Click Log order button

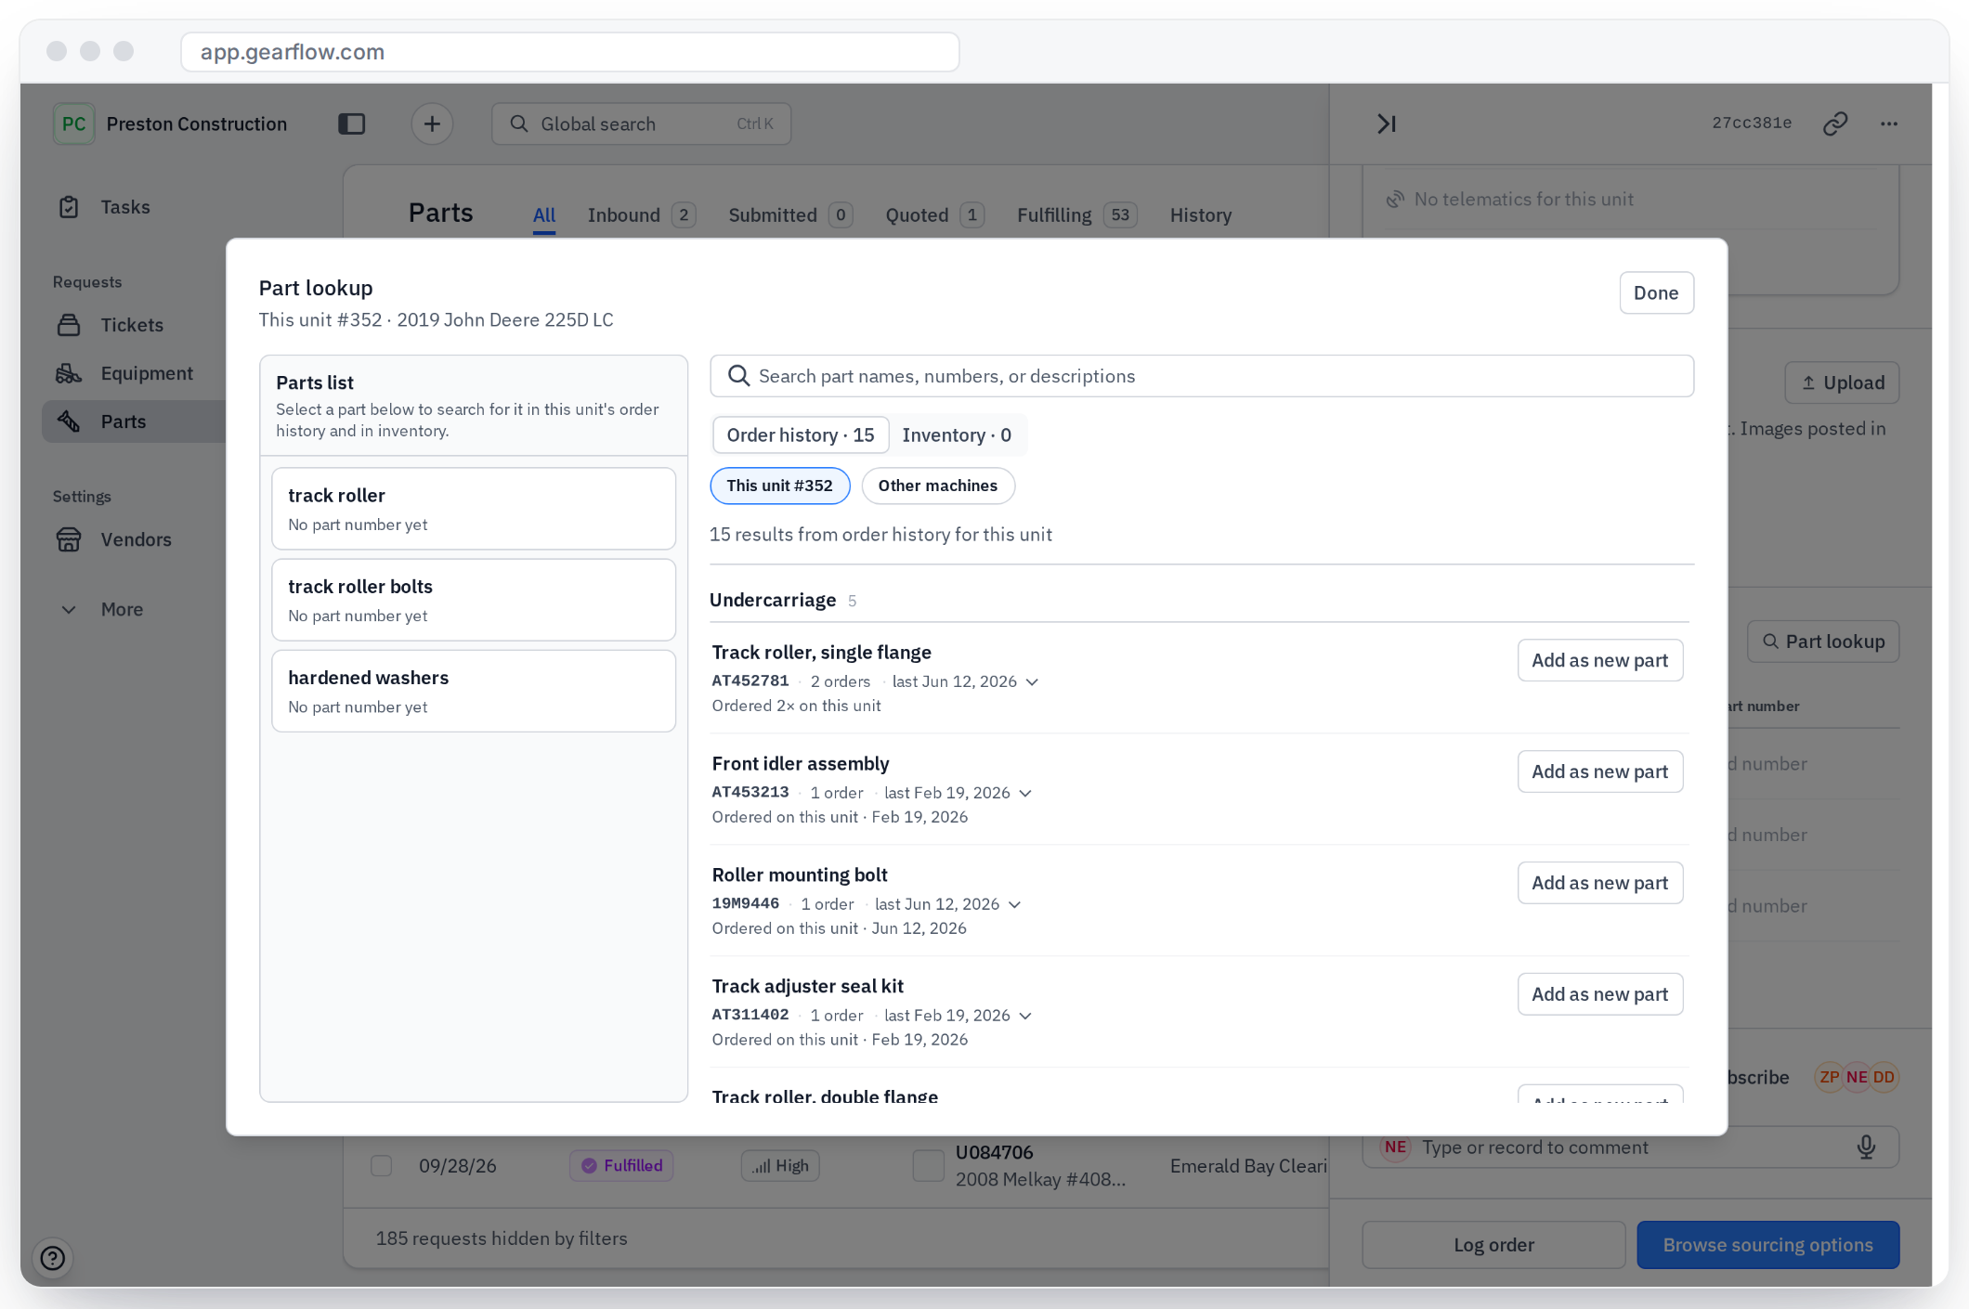[x=1493, y=1245]
